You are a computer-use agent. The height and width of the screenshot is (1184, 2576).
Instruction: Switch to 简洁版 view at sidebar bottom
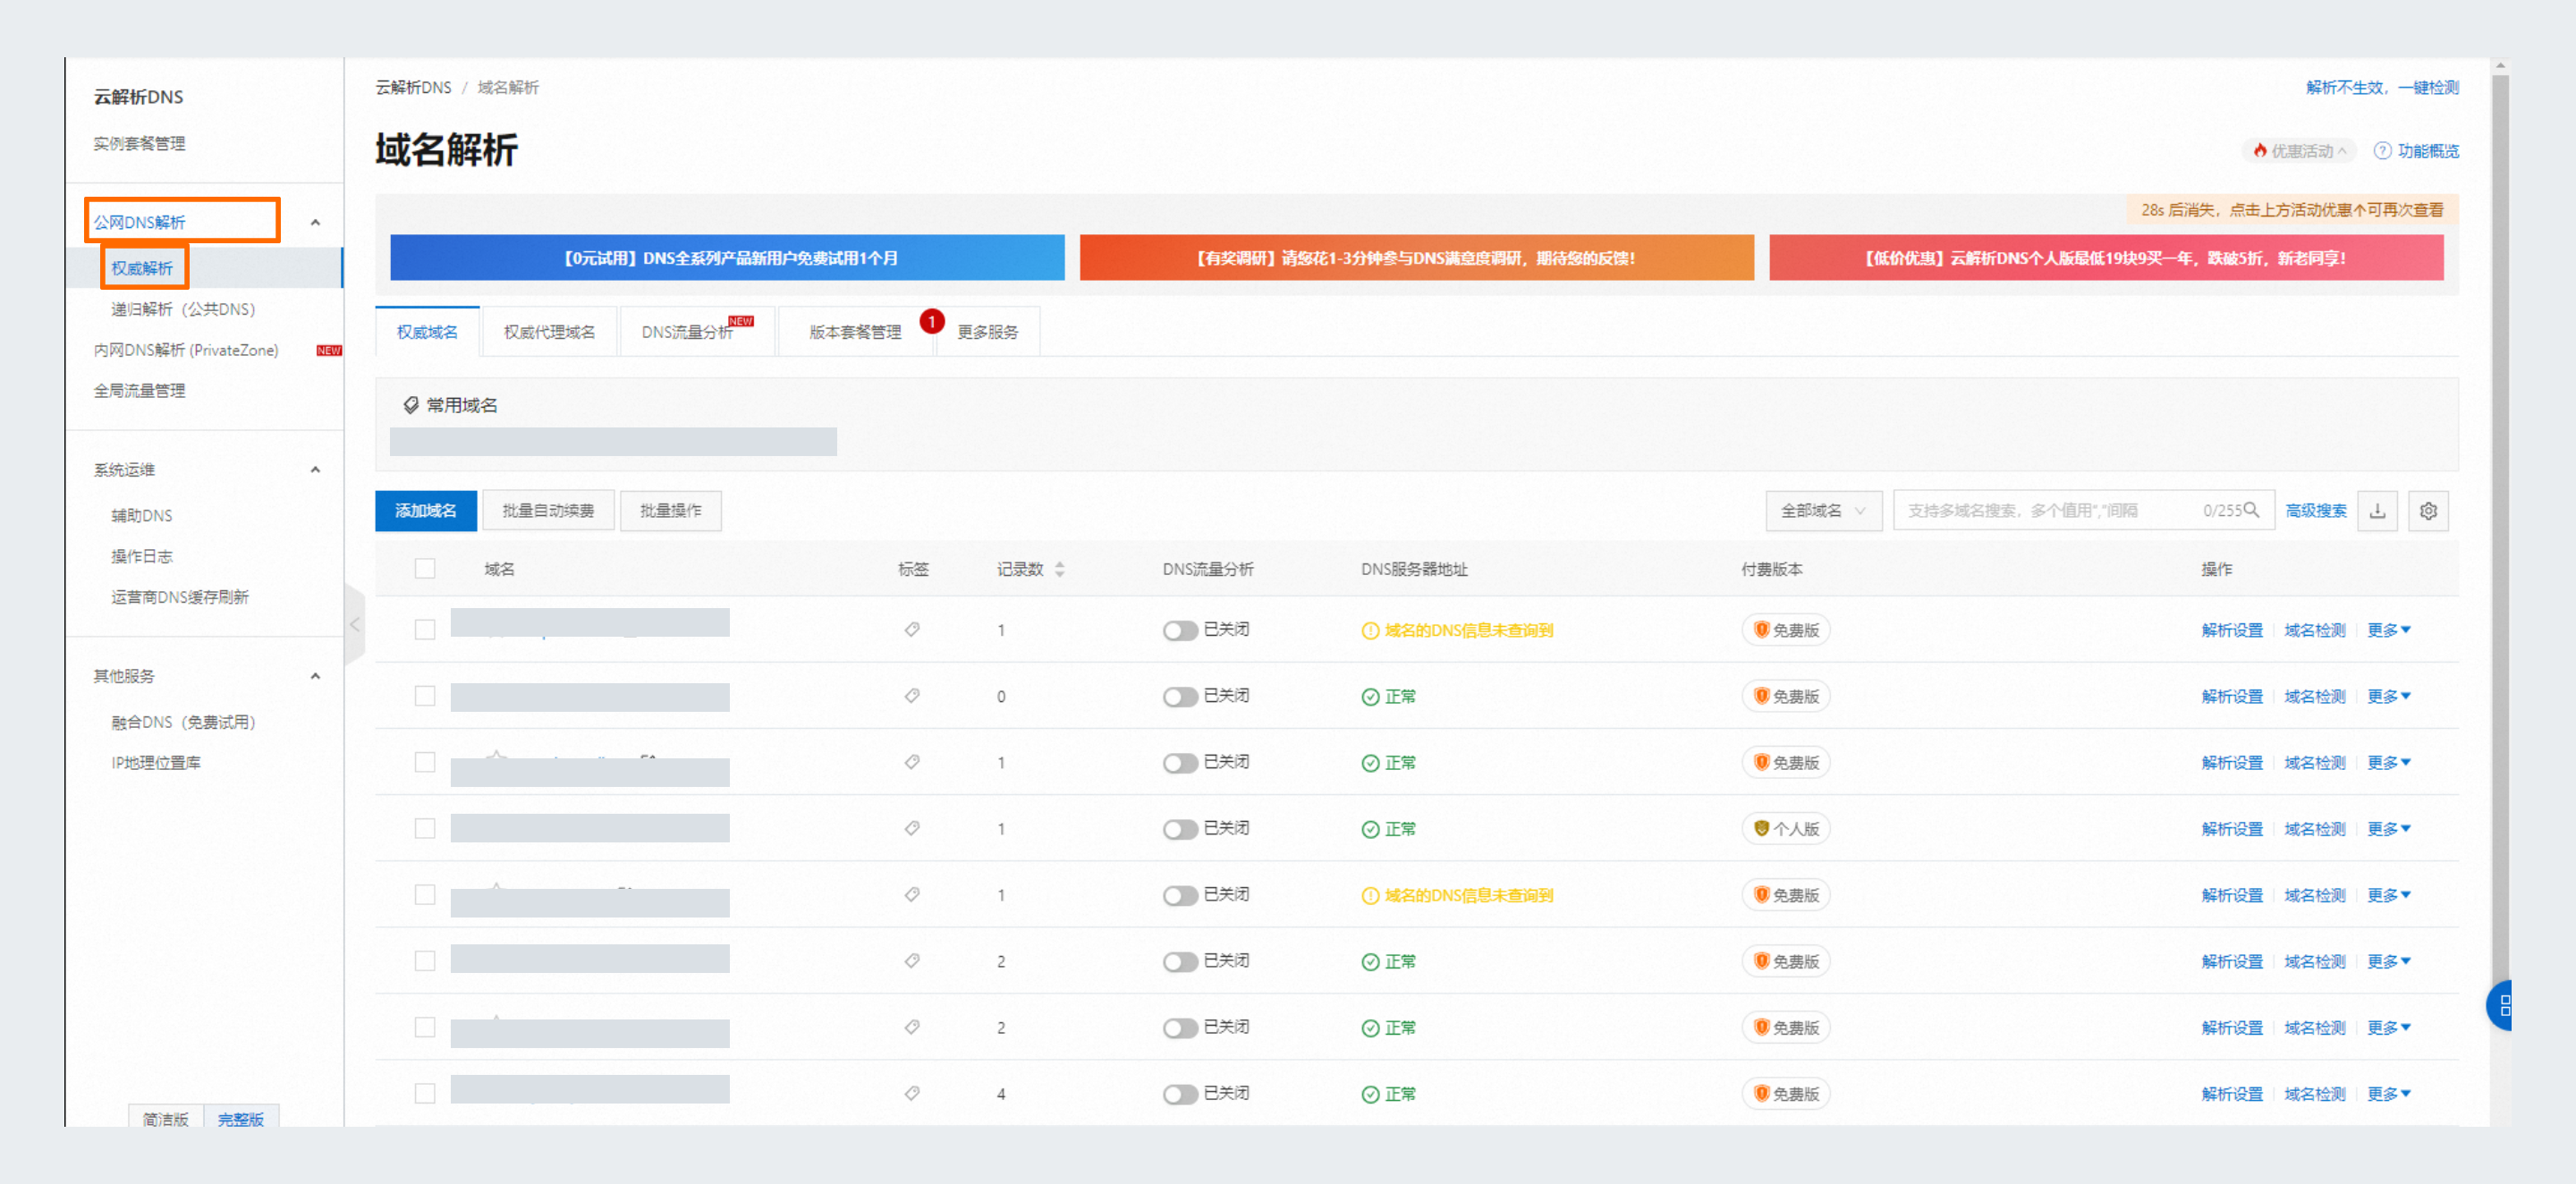point(165,1117)
